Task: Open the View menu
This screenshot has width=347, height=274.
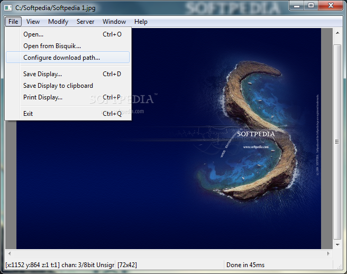Action: click(33, 22)
